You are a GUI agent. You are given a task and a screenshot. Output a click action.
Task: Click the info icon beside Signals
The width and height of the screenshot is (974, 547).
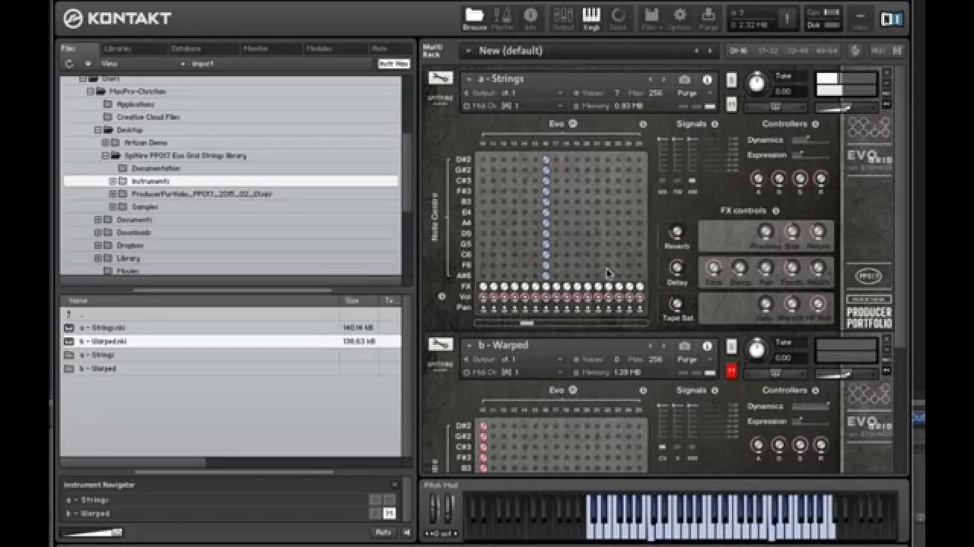point(715,124)
